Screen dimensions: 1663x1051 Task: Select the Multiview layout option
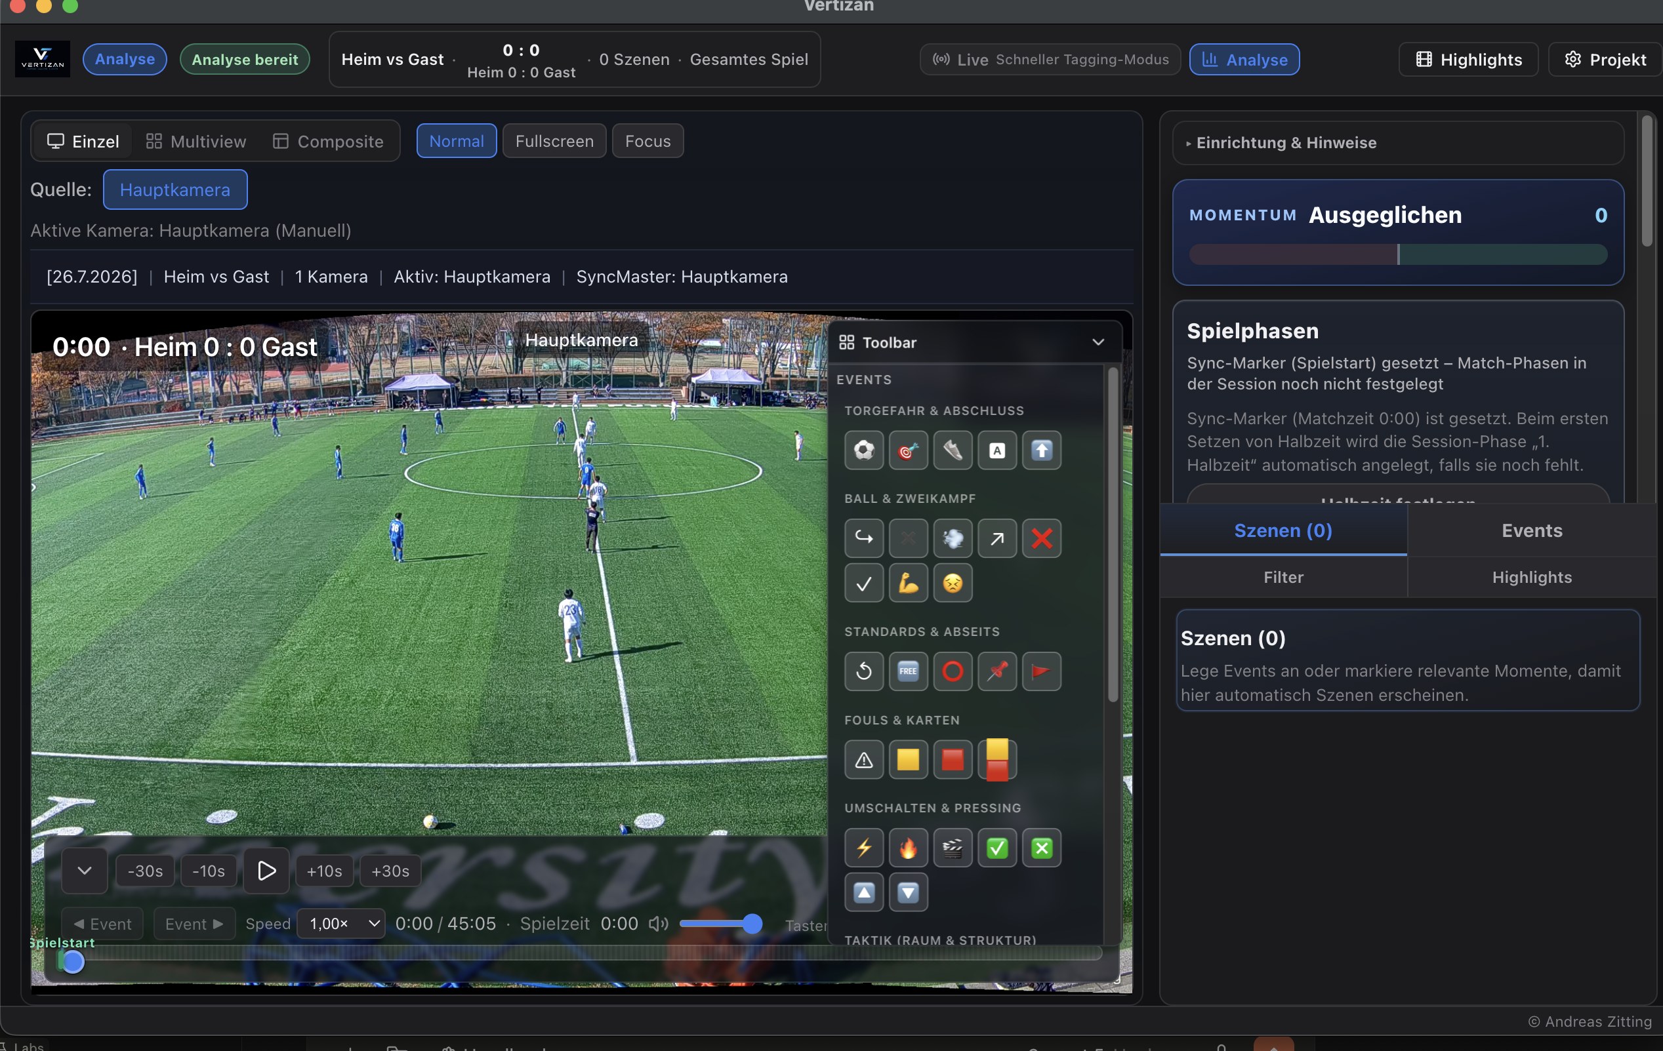click(196, 142)
